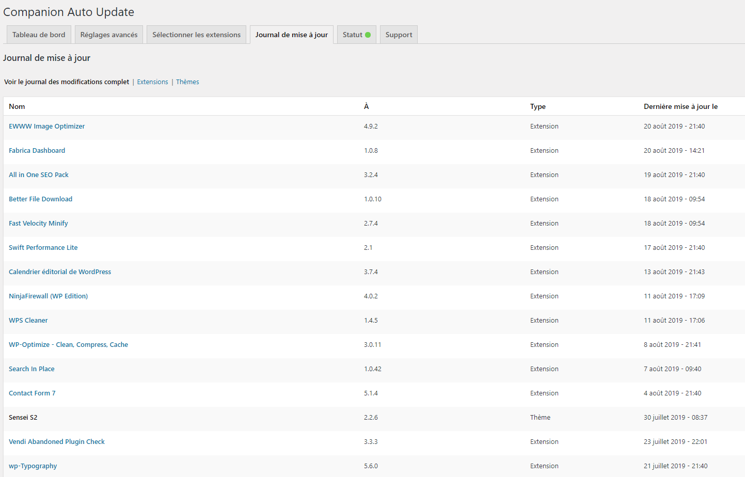Viewport: 745px width, 477px height.
Task: Click version 5.6.0 cell
Action: point(371,466)
